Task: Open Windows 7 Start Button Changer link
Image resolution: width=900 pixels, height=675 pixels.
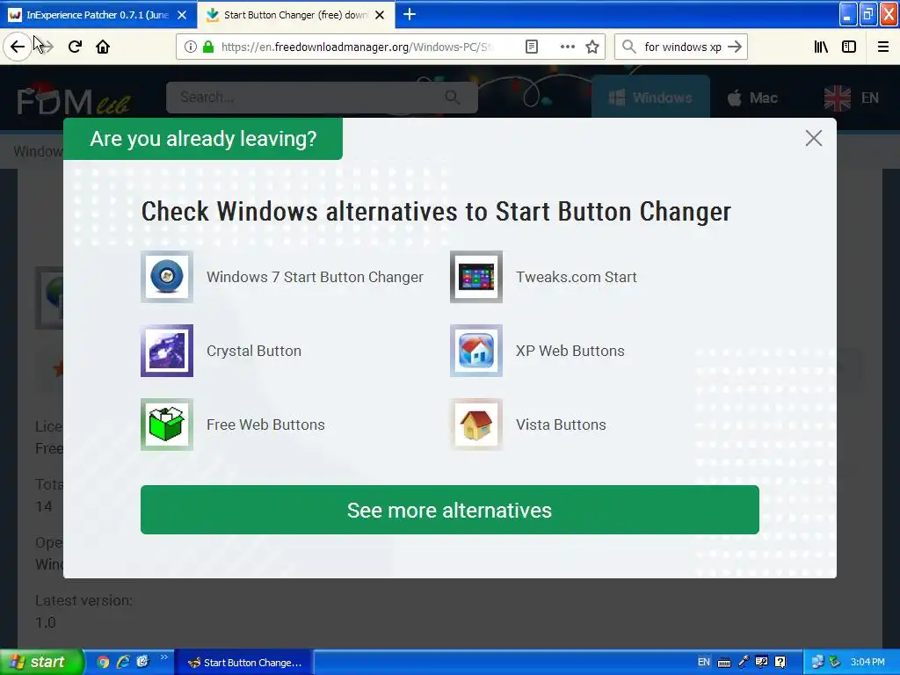Action: (315, 277)
